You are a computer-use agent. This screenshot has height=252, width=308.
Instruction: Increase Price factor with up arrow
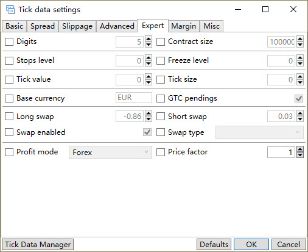click(x=300, y=149)
